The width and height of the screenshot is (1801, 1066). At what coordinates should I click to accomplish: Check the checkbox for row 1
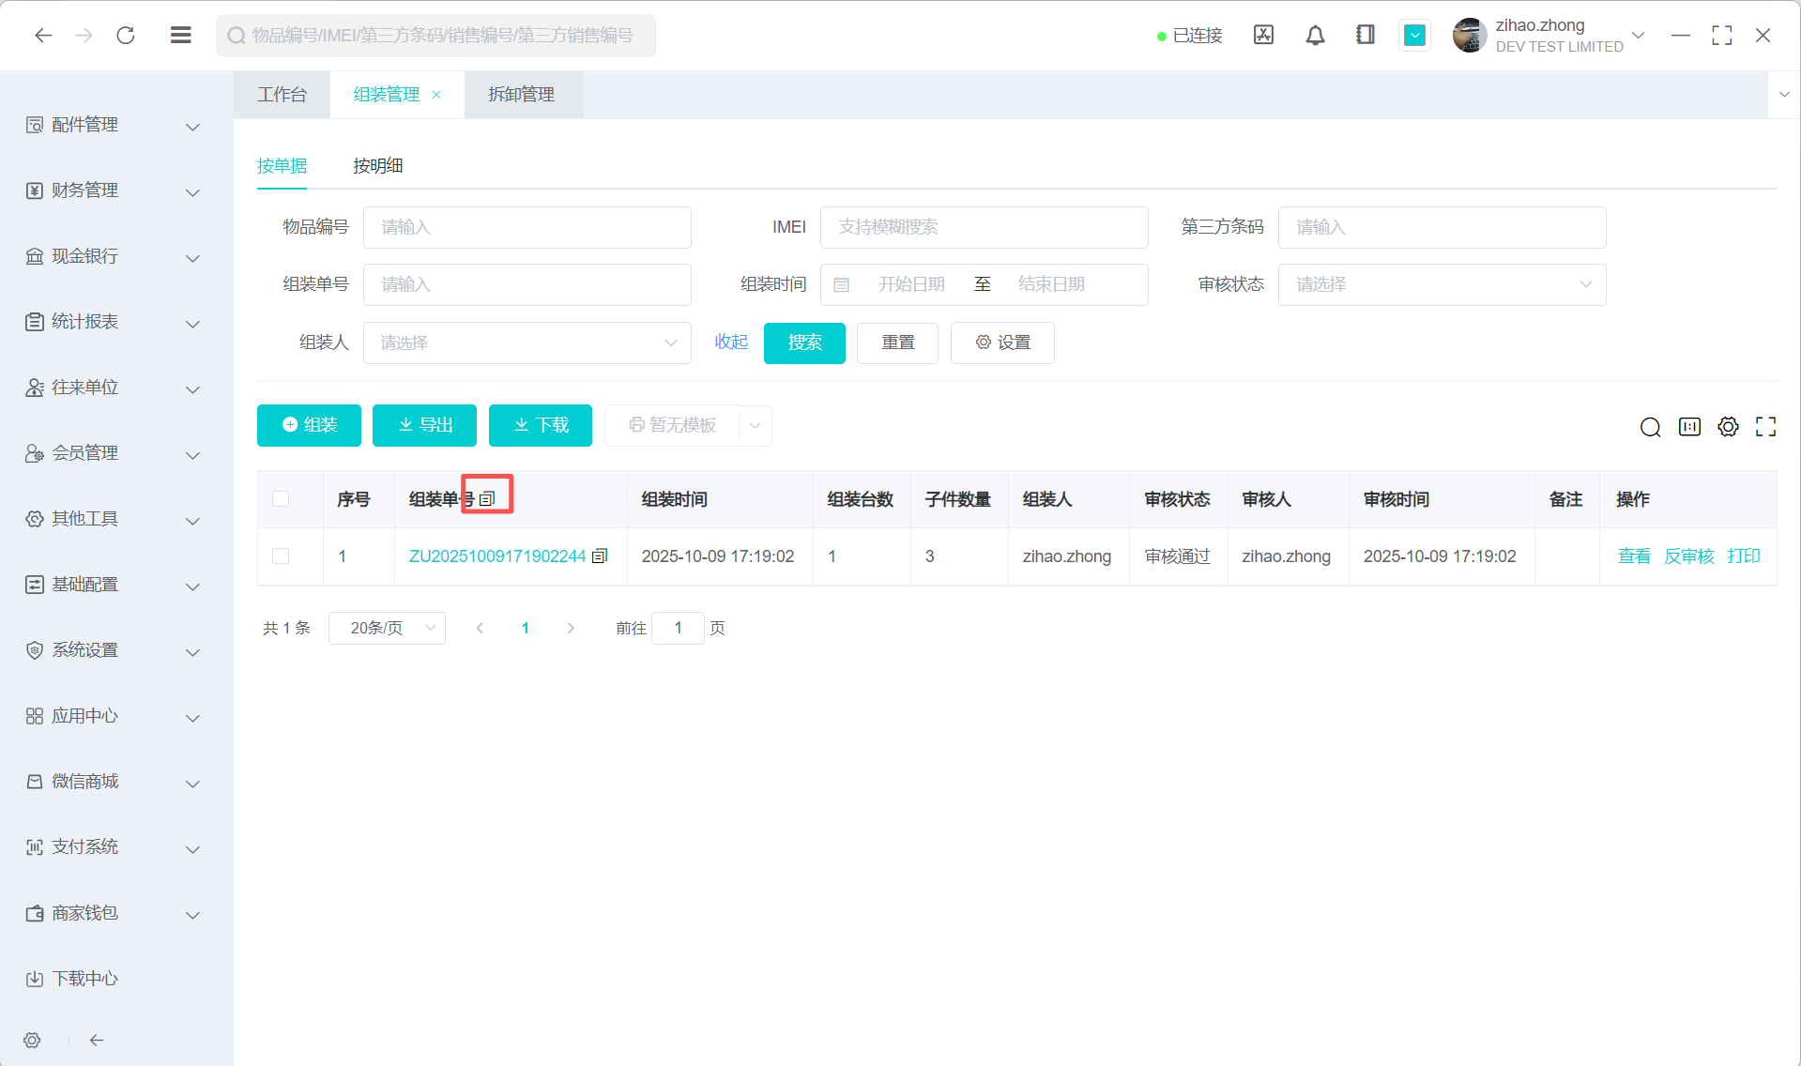281,556
